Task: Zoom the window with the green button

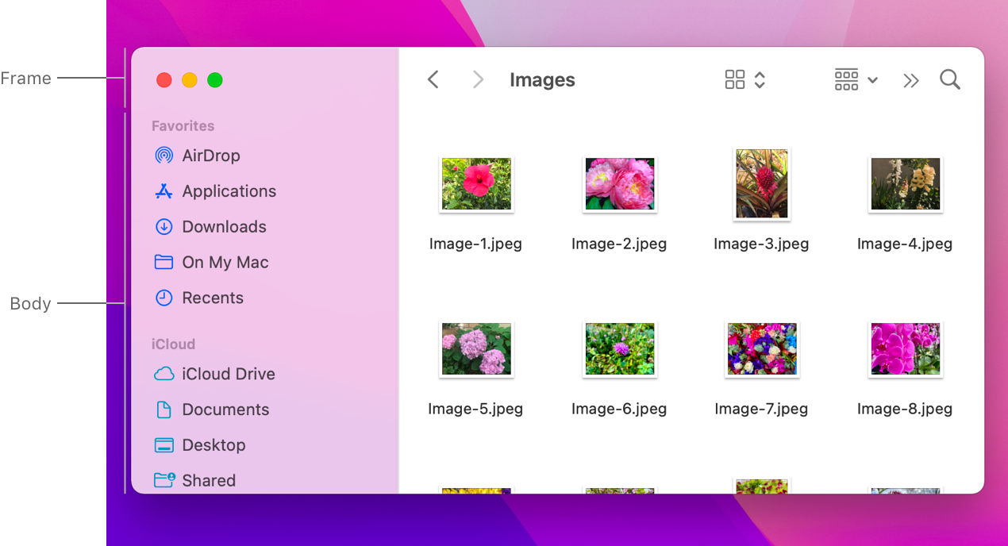Action: click(x=215, y=80)
